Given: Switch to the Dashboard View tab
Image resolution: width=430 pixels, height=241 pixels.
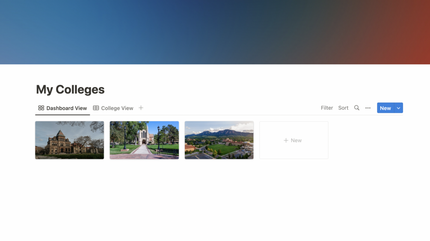Looking at the screenshot, I should [62, 108].
